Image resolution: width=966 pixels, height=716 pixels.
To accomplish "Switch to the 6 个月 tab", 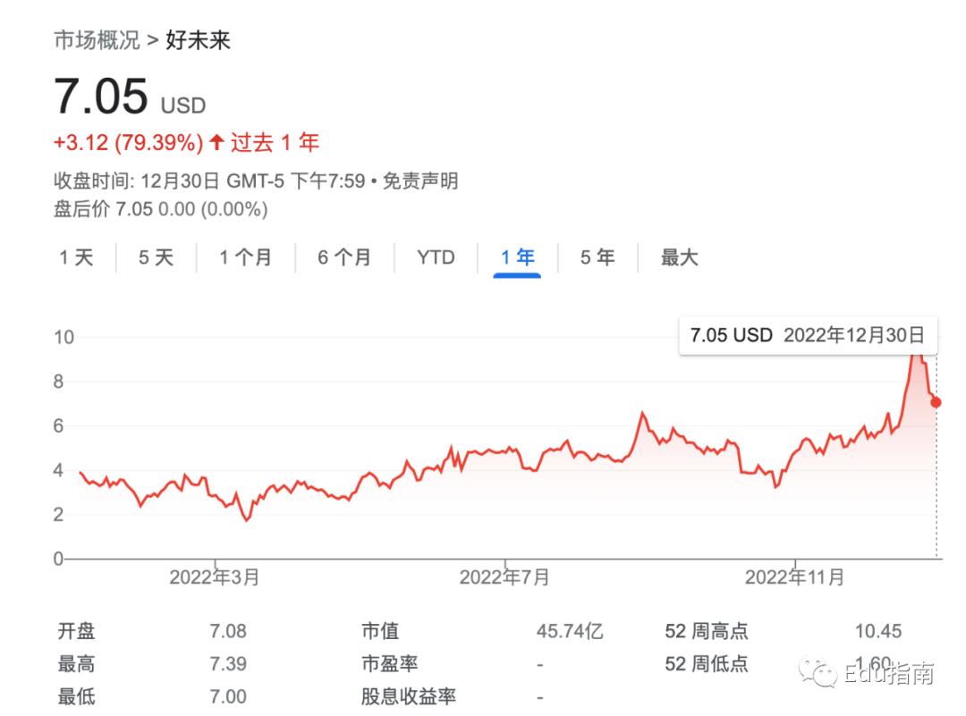I will [x=344, y=257].
